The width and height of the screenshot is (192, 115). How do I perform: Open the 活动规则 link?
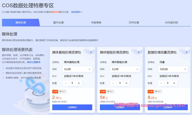pos(77,12)
